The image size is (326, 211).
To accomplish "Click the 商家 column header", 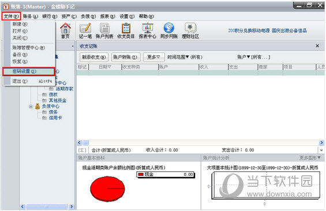I will click(x=270, y=67).
